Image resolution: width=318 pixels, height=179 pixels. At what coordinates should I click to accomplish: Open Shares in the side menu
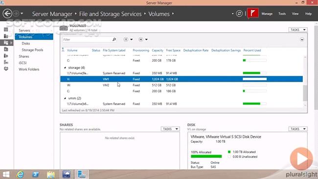(x=24, y=56)
